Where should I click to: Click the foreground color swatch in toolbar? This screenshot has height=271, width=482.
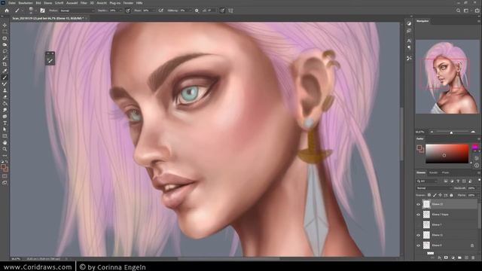(x=3, y=167)
